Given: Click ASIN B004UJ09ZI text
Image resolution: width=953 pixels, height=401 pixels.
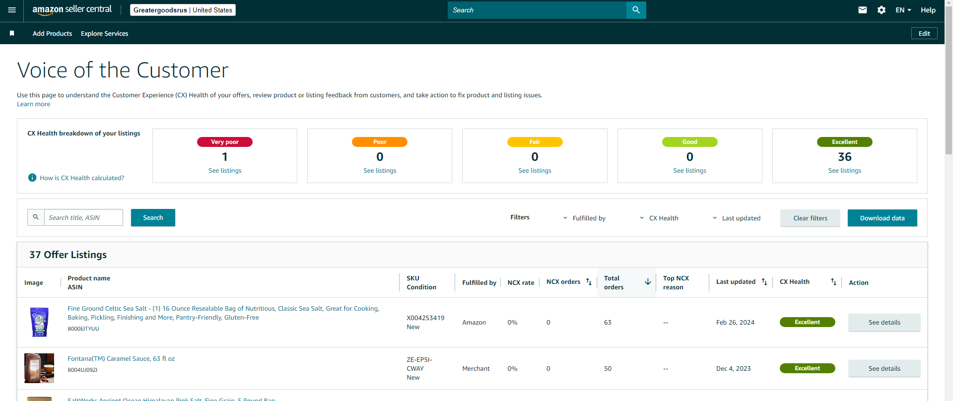Looking at the screenshot, I should [x=82, y=370].
